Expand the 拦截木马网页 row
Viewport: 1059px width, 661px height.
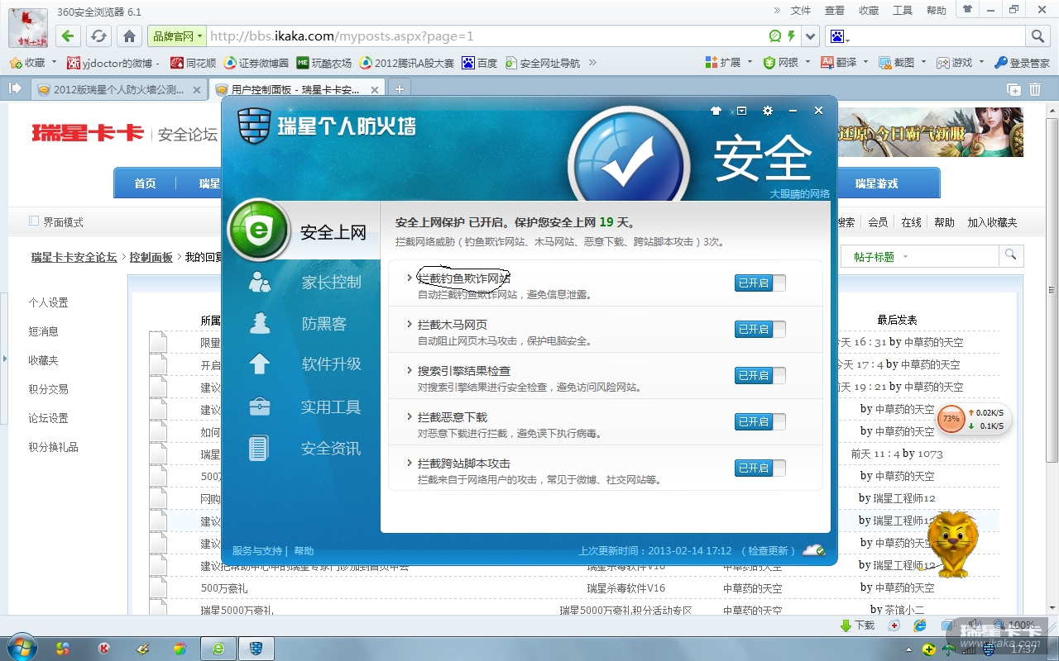pos(410,324)
